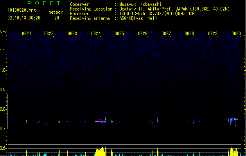Click the 0630 time marker
The height and width of the screenshot is (156, 246).
click(236, 34)
